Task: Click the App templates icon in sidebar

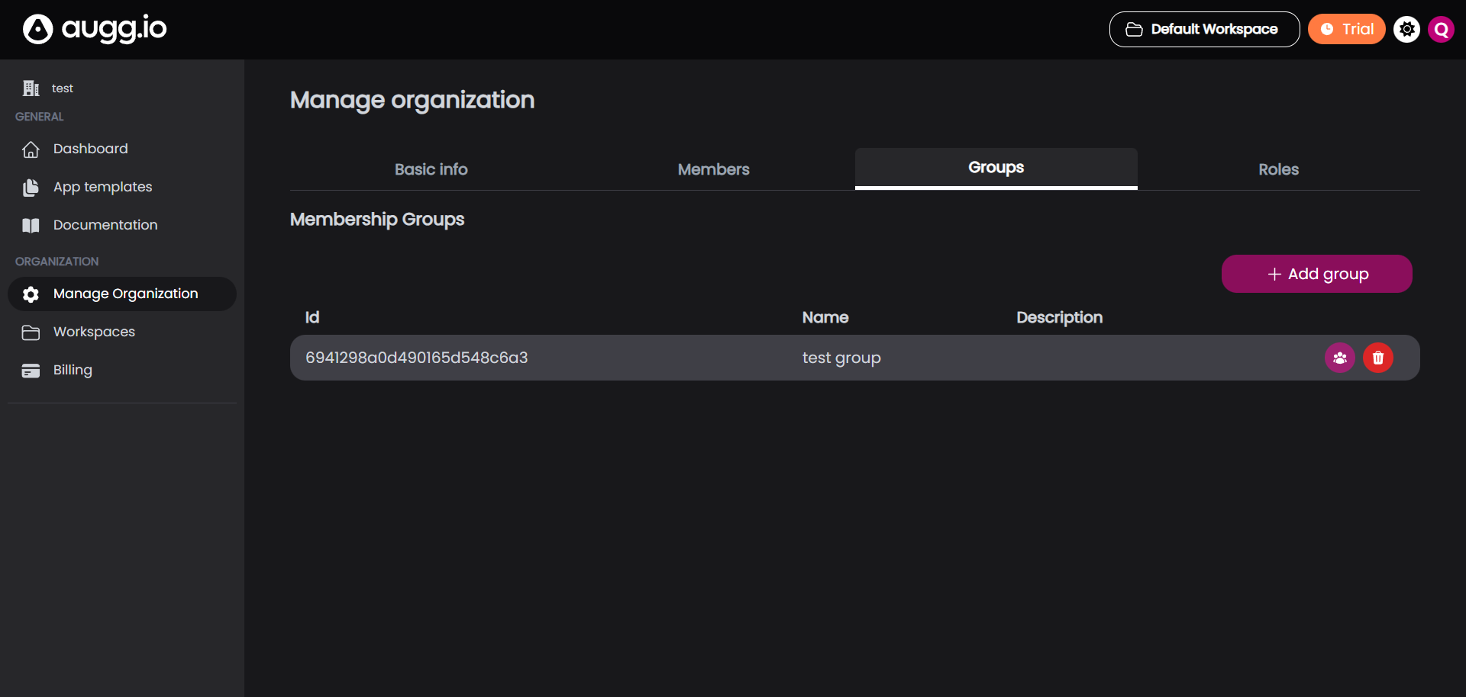Action: (x=31, y=188)
